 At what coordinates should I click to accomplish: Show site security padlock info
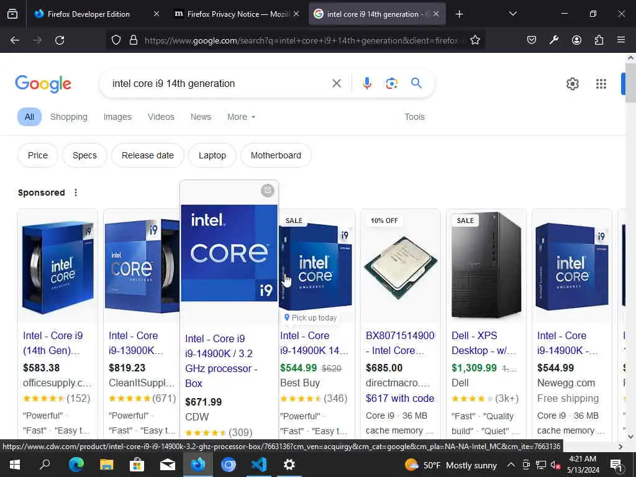(x=134, y=40)
